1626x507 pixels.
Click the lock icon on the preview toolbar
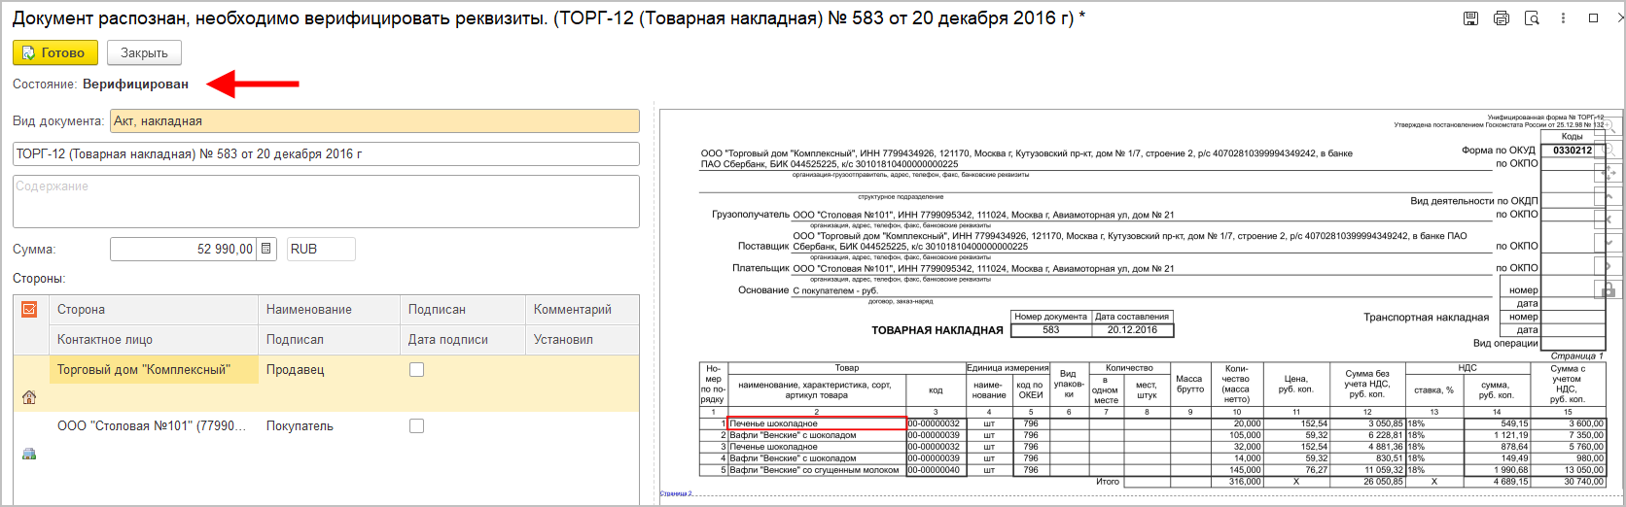pos(1608,289)
